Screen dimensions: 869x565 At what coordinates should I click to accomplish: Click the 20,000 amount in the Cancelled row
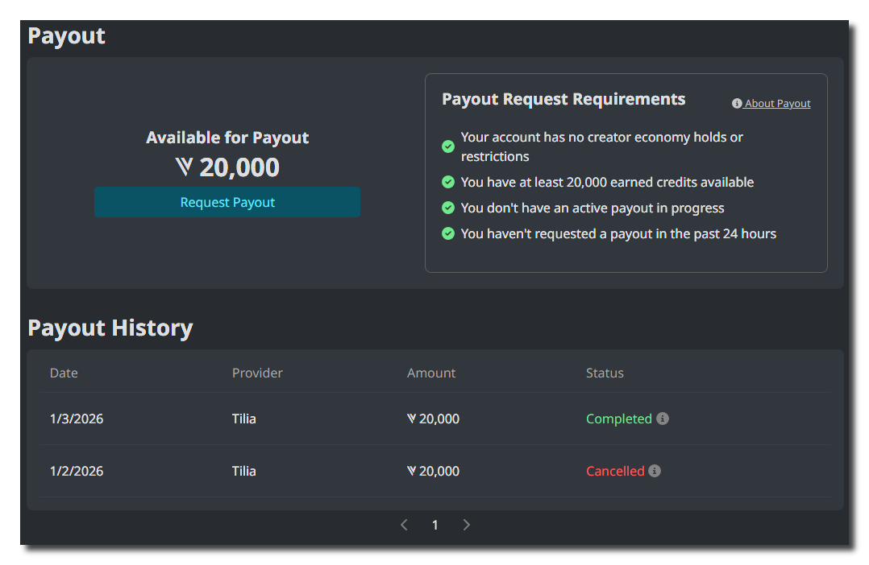pyautogui.click(x=433, y=471)
